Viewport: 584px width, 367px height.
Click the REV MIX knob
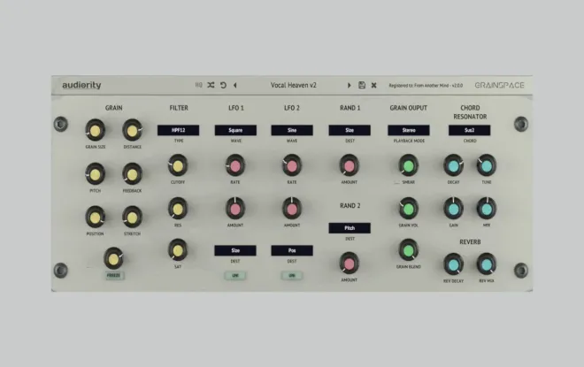tap(487, 264)
